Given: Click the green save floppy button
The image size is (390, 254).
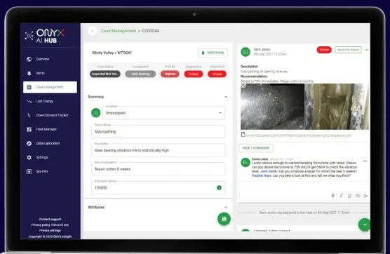Looking at the screenshot, I should (224, 219).
